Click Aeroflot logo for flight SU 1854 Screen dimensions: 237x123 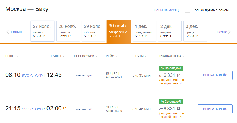coord(84,76)
